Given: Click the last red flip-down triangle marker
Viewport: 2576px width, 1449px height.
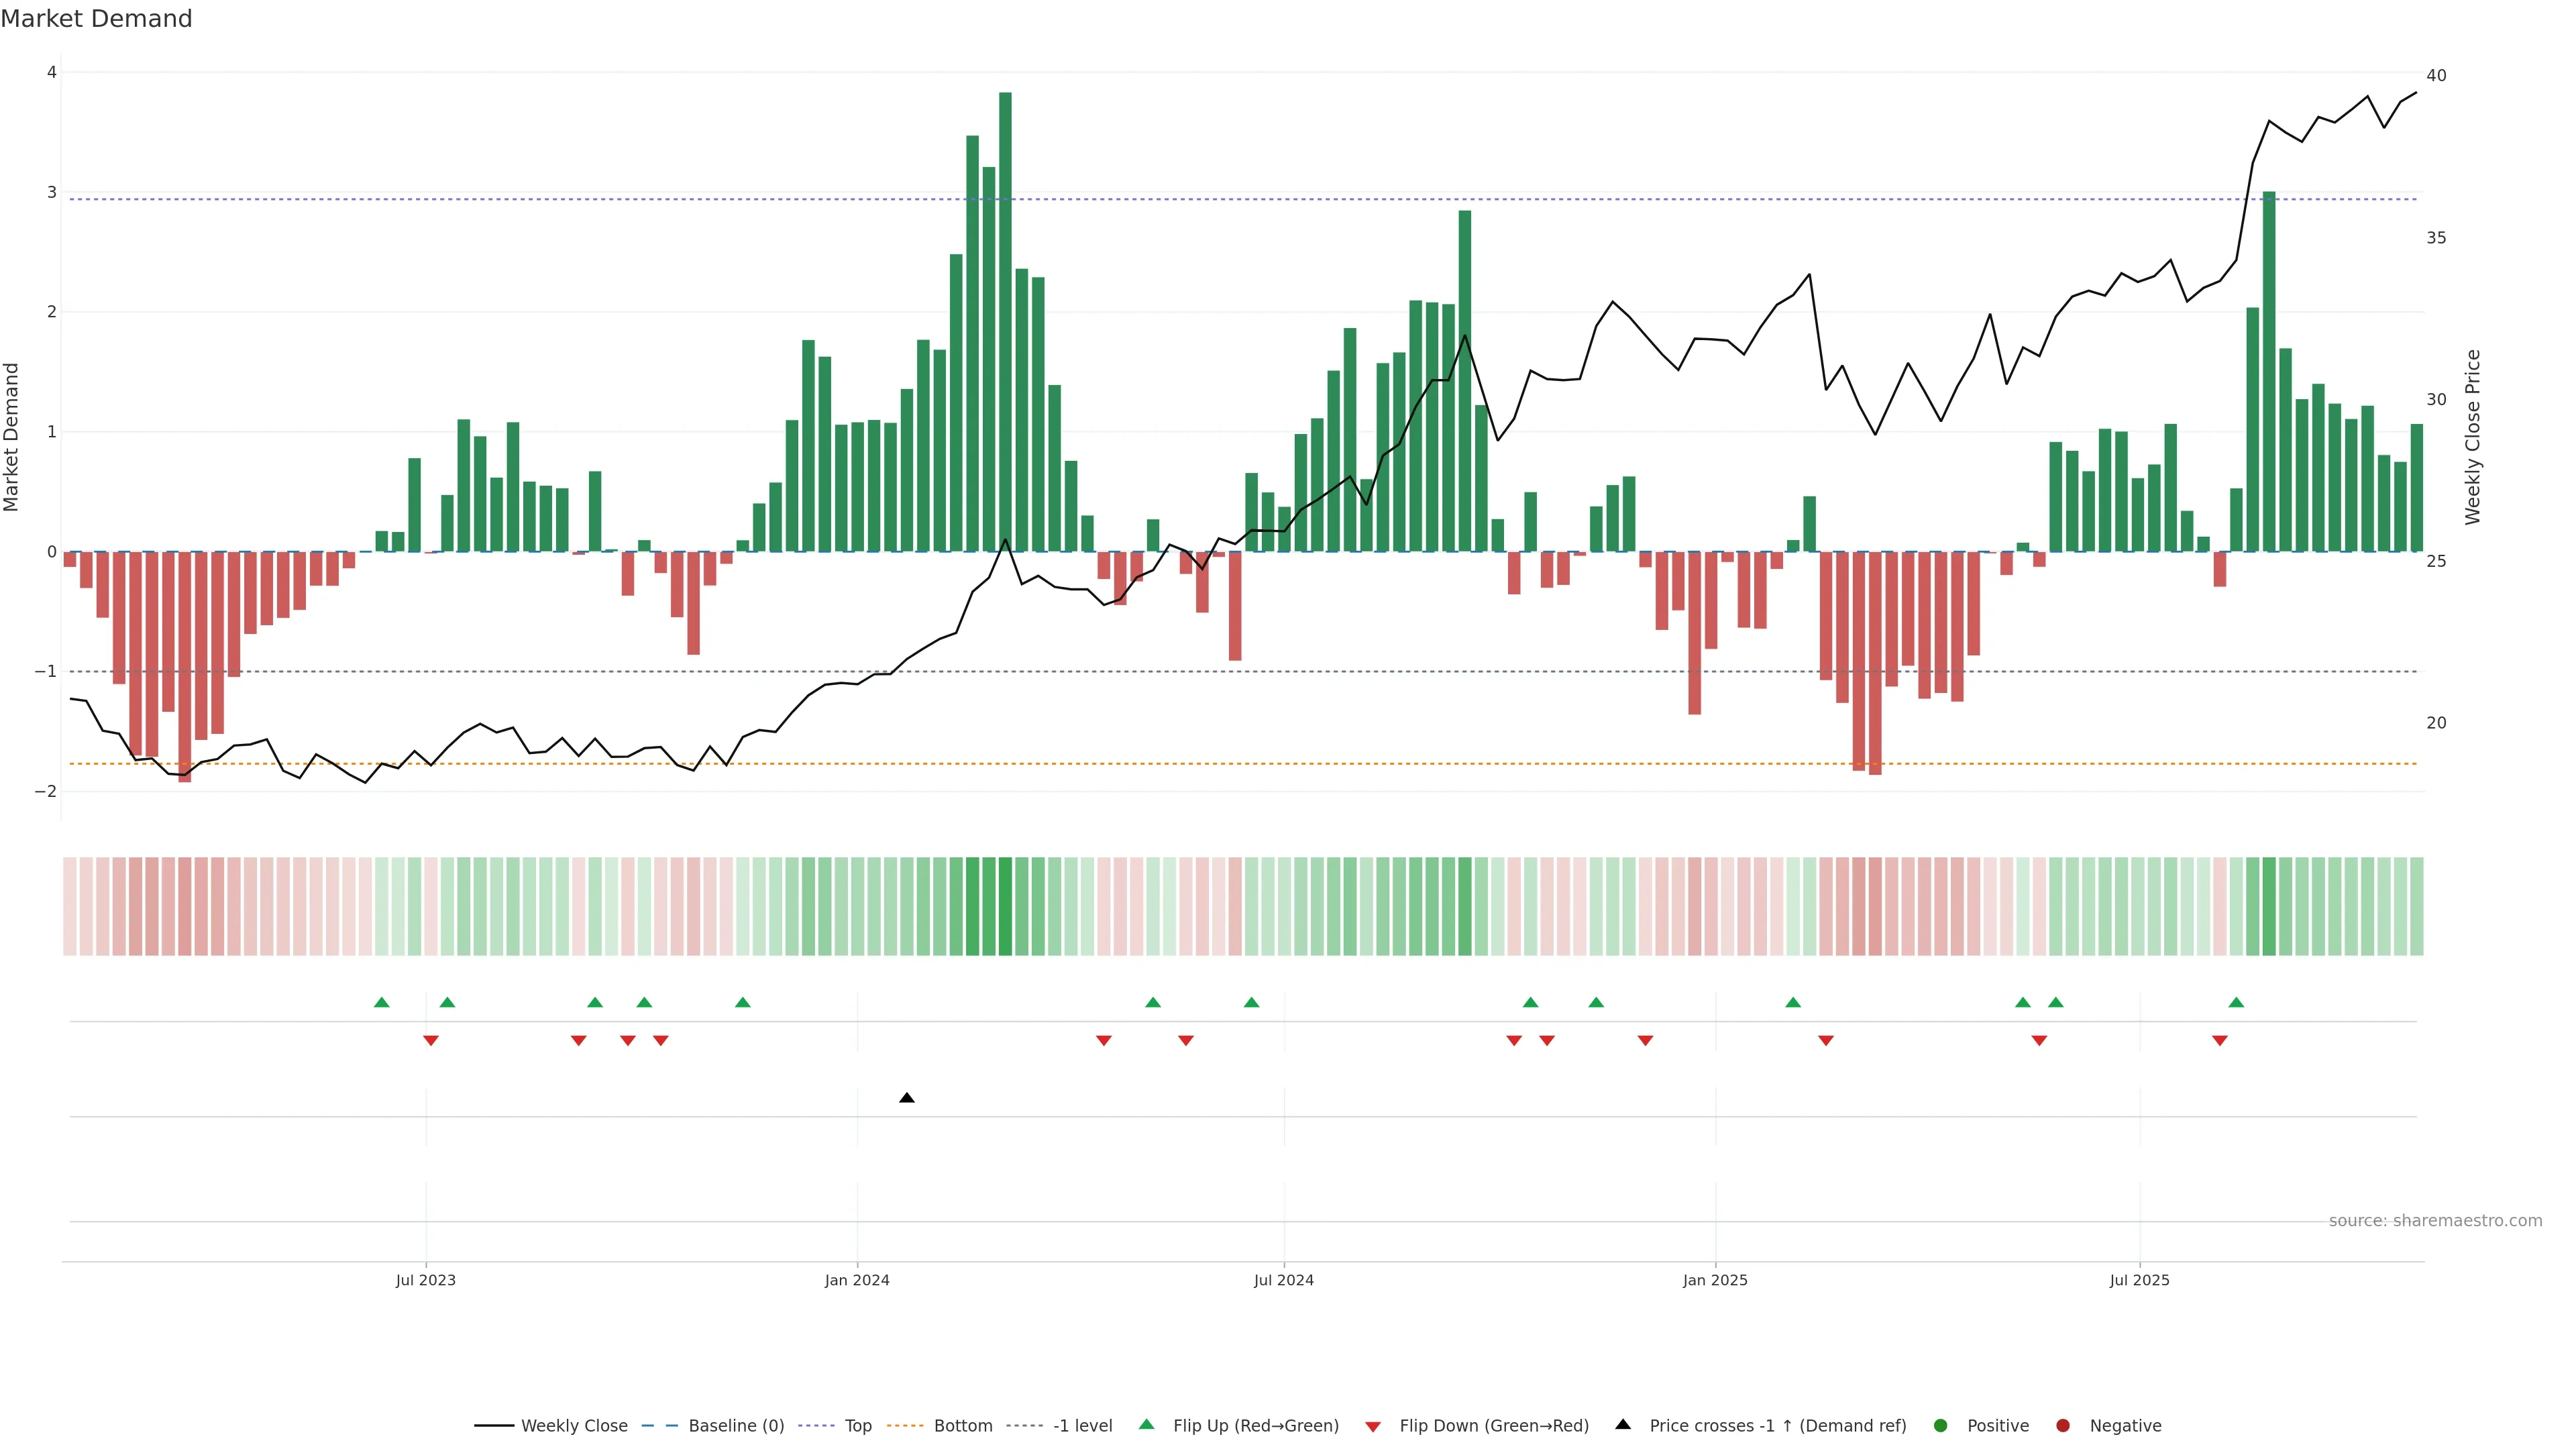Looking at the screenshot, I should coord(2219,1041).
